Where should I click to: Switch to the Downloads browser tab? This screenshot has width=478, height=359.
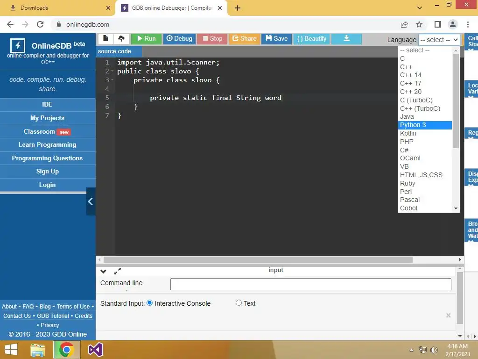tap(57, 8)
